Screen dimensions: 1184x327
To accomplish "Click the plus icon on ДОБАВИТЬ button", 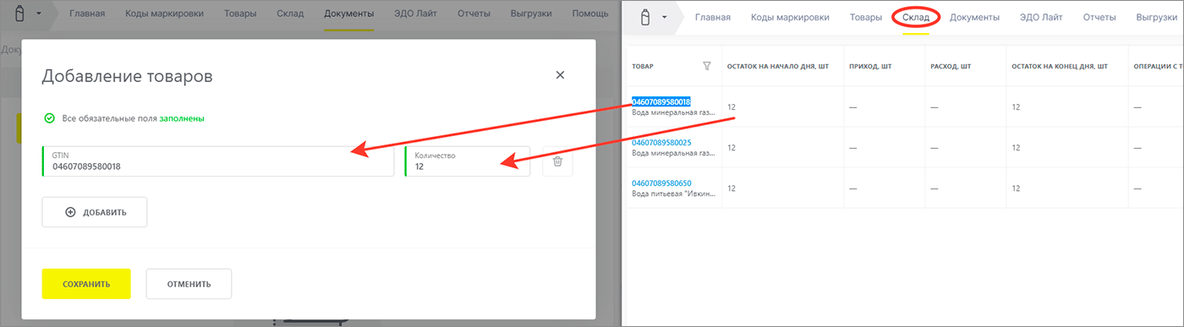I will pyautogui.click(x=70, y=212).
